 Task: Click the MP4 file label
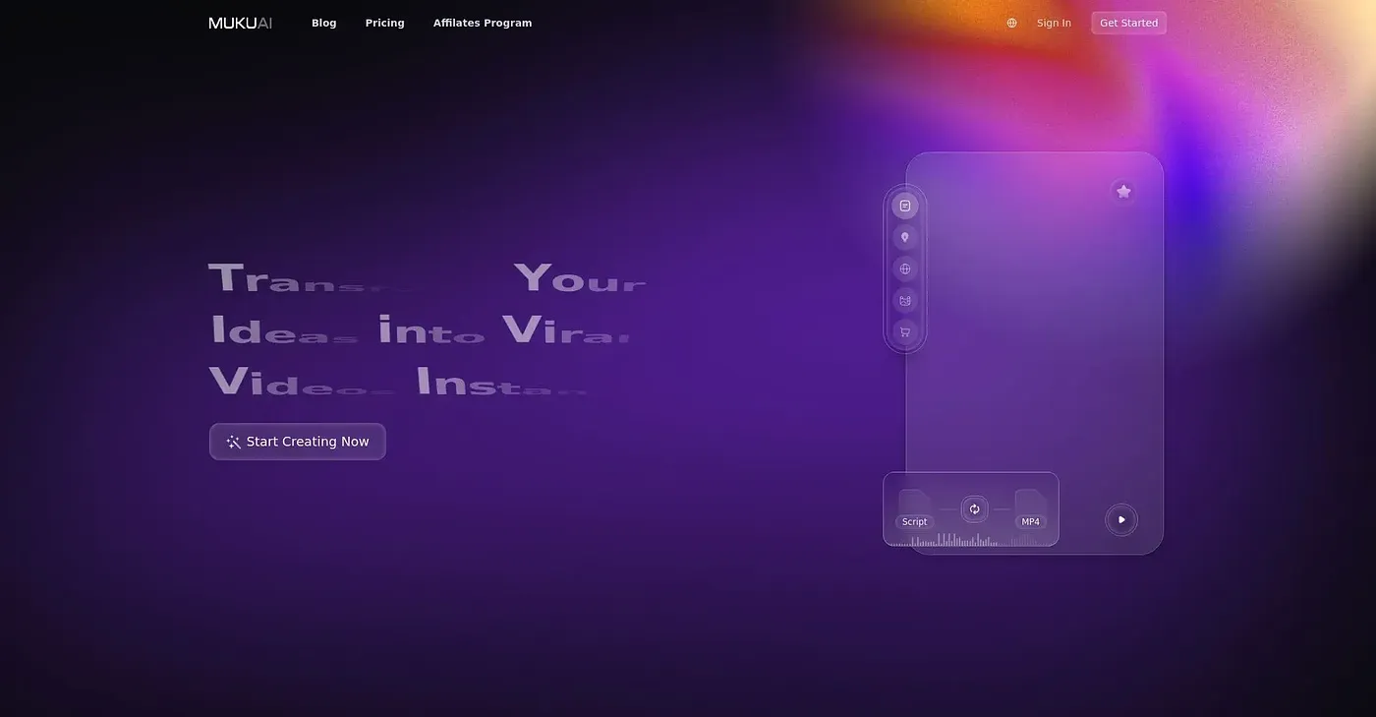tap(1030, 521)
